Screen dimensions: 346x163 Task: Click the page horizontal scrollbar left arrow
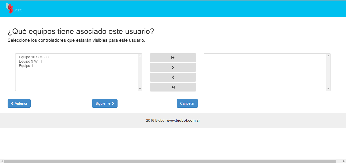2,161
